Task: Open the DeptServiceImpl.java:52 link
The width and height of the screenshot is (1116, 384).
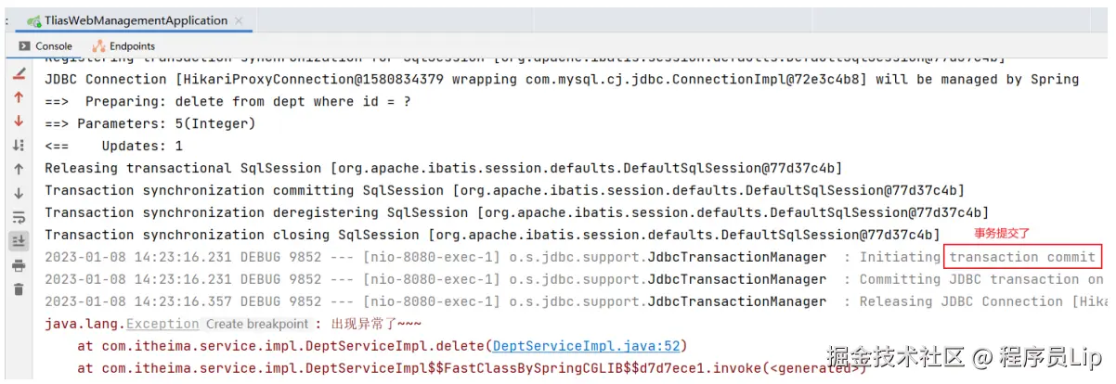Action: pos(589,346)
